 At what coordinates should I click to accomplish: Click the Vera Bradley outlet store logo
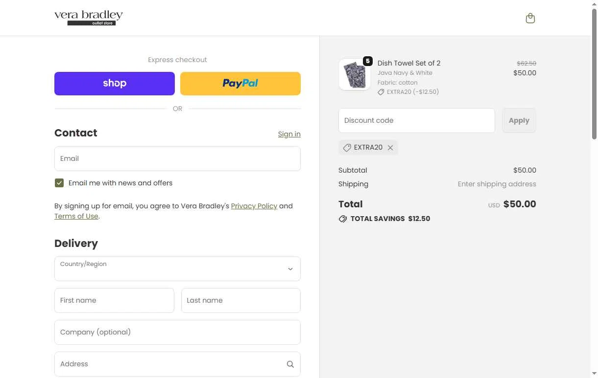(x=89, y=18)
